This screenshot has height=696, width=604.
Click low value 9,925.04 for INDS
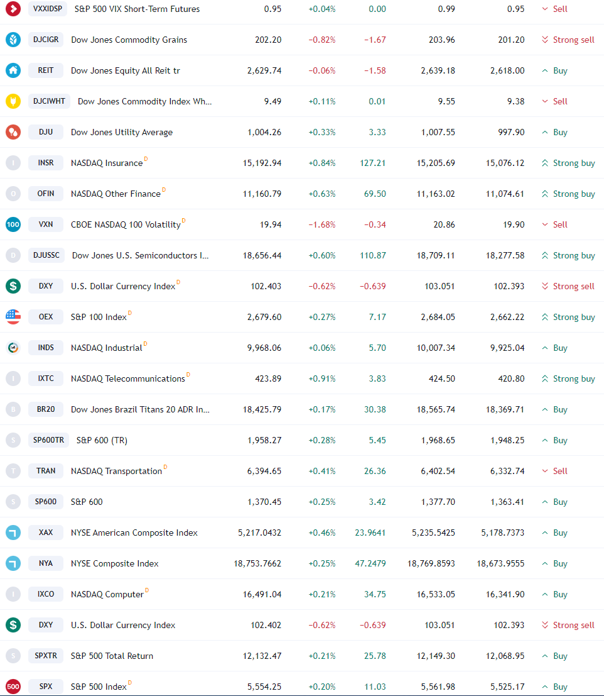tap(507, 348)
